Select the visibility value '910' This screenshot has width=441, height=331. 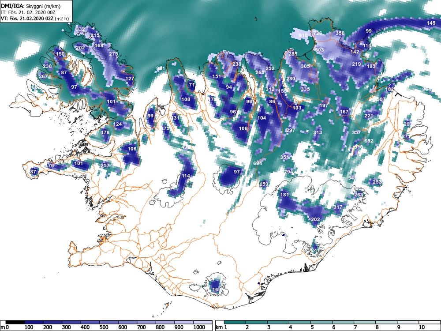click(x=303, y=35)
